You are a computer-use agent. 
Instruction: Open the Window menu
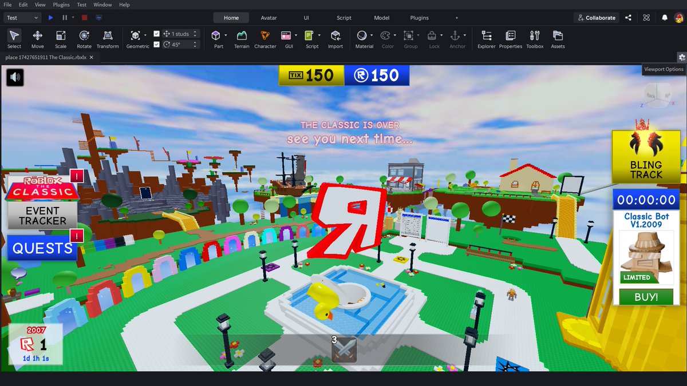[x=102, y=5]
